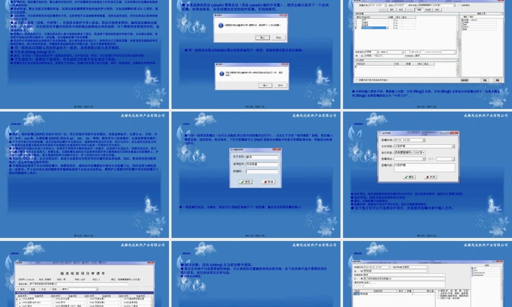Click red X on 诊疗项目 dialog's 关闭
Screen dimensions: 512x307
[x=428, y=177]
